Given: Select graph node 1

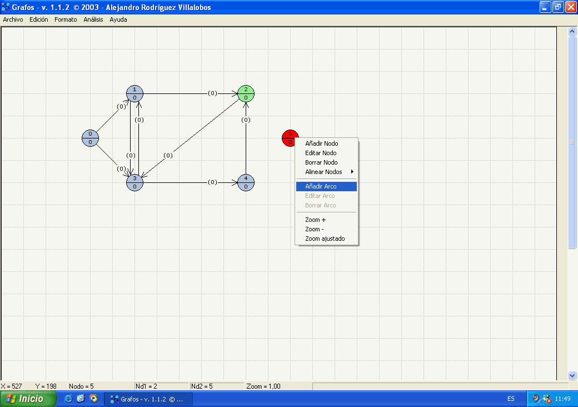Looking at the screenshot, I should click(x=134, y=93).
